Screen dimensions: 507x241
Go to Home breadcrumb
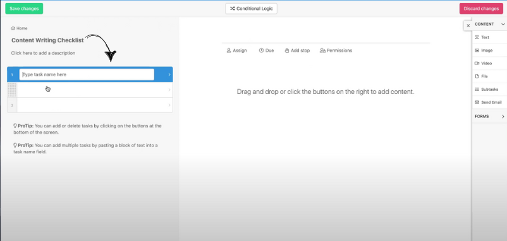(19, 28)
